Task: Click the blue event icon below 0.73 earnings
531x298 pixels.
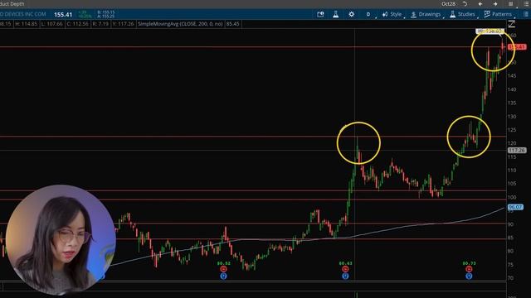Action: 469,276
